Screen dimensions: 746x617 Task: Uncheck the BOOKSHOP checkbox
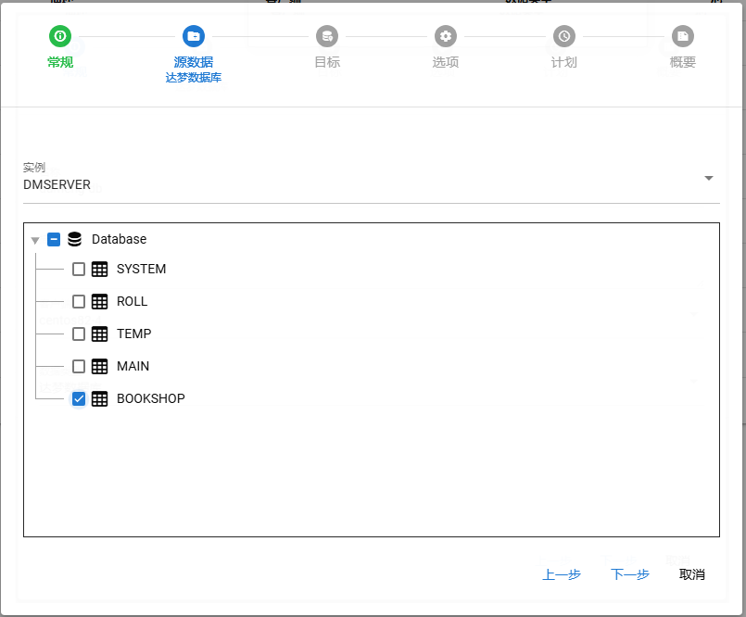click(79, 399)
